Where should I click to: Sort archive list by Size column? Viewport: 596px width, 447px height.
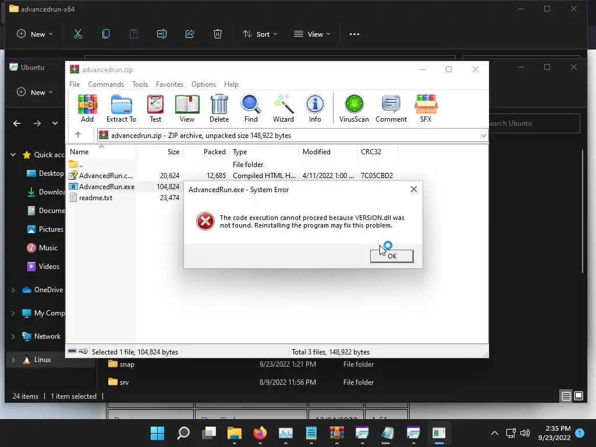pyautogui.click(x=159, y=152)
